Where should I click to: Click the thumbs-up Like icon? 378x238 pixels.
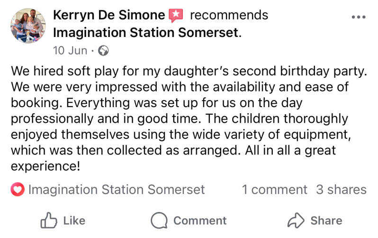[x=49, y=220]
